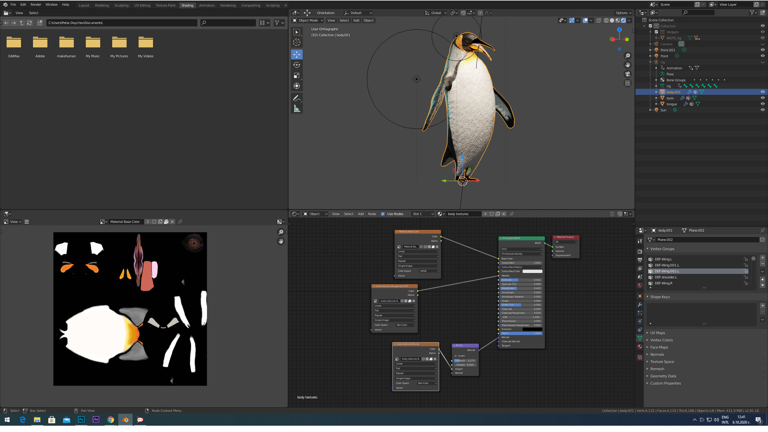Select the Annotate pencil tool
768x432 pixels.
click(297, 98)
